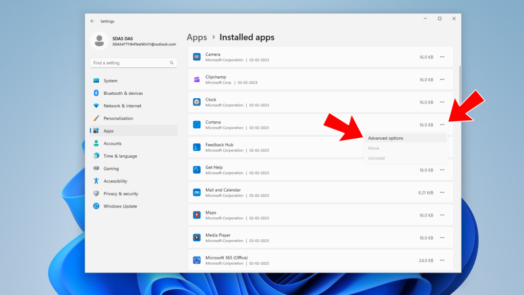Open Windows Update settings

(x=134, y=206)
